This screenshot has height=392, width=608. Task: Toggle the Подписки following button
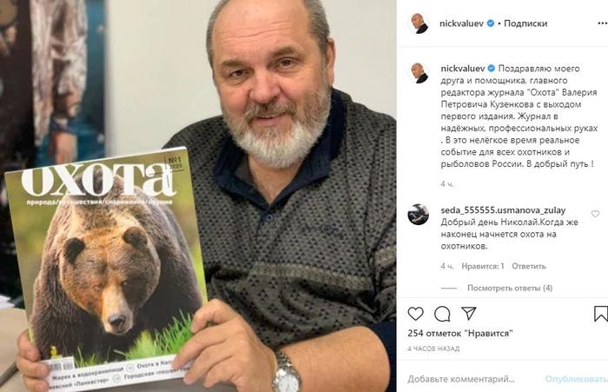click(x=525, y=23)
